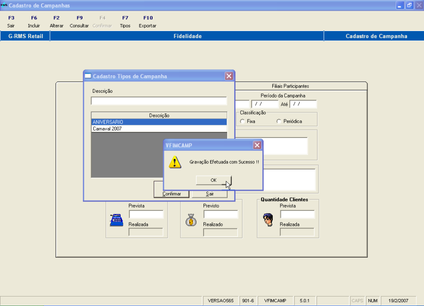The image size is (424, 306).
Task: Click the campaign period start date field before Até
Action: (x=265, y=104)
